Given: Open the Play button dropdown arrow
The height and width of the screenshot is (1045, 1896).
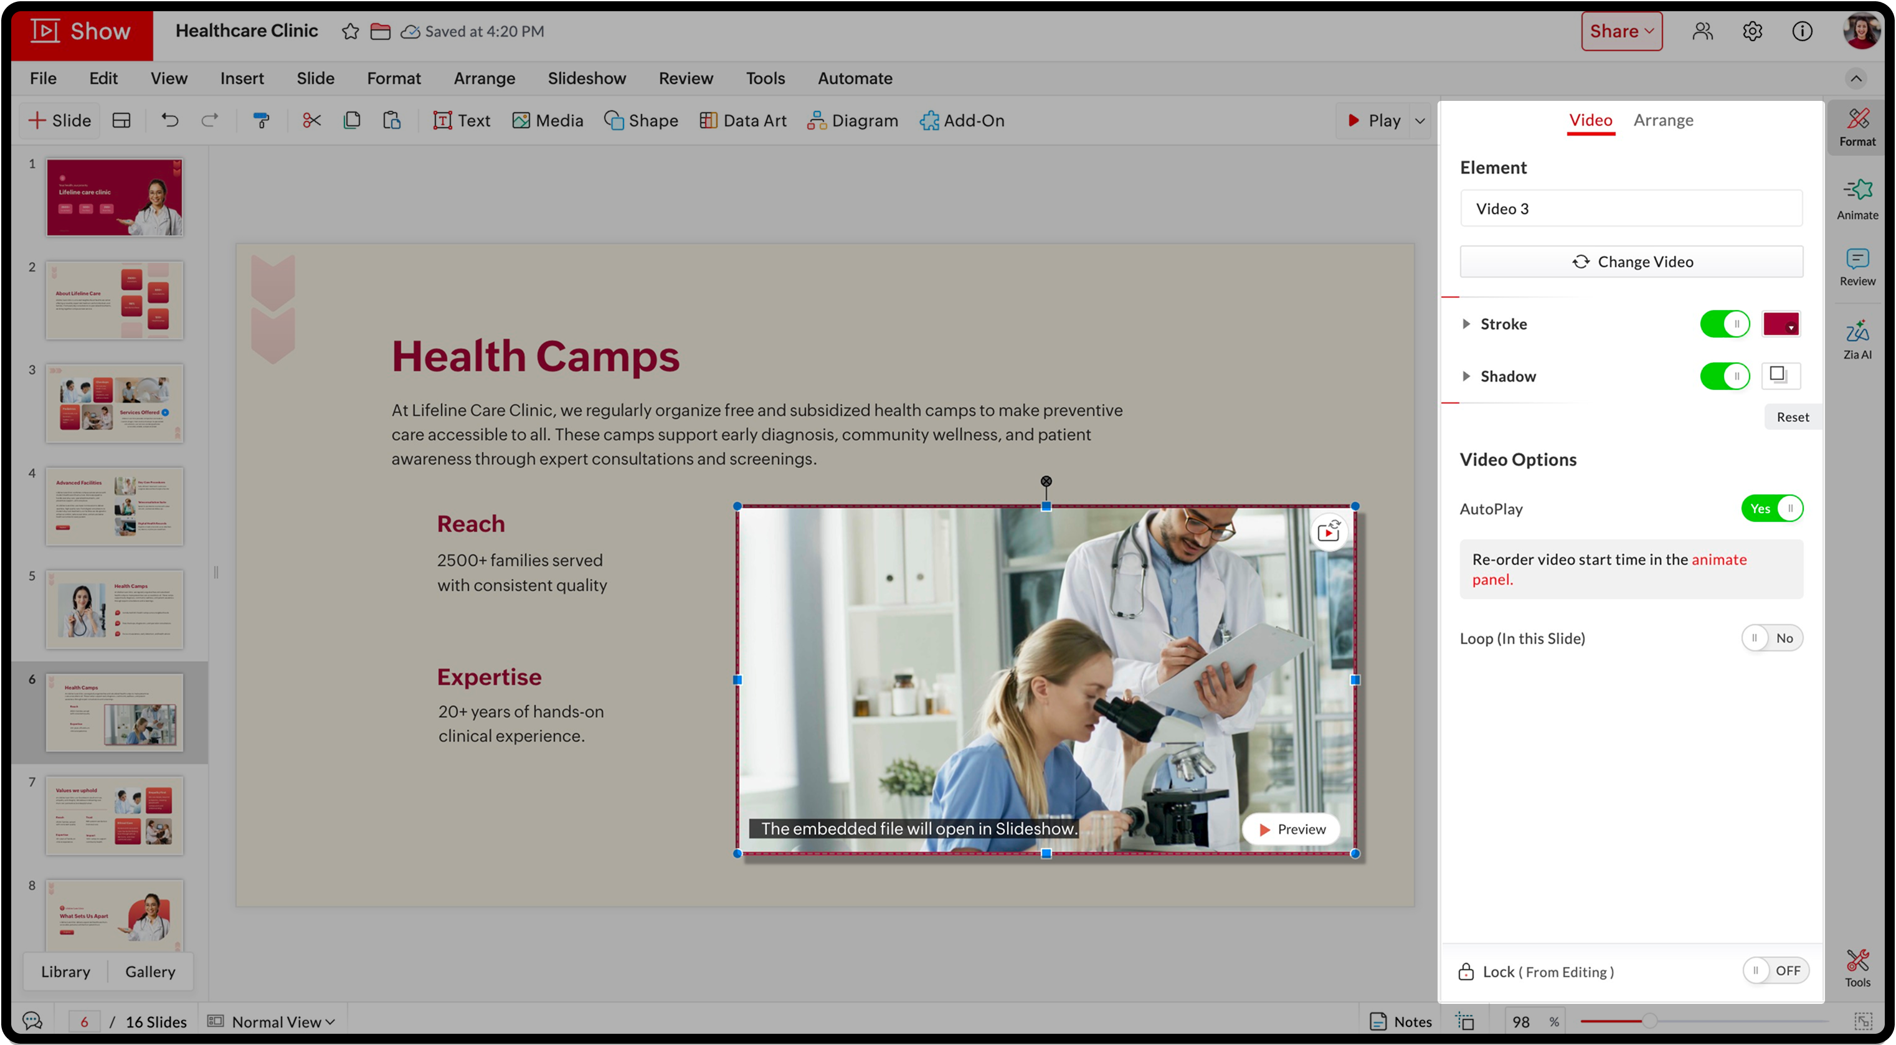Looking at the screenshot, I should point(1420,121).
